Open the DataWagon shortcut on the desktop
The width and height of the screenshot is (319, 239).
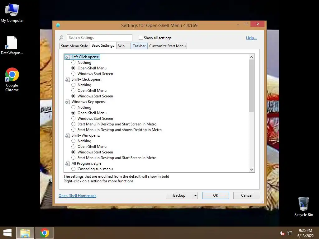(12, 45)
